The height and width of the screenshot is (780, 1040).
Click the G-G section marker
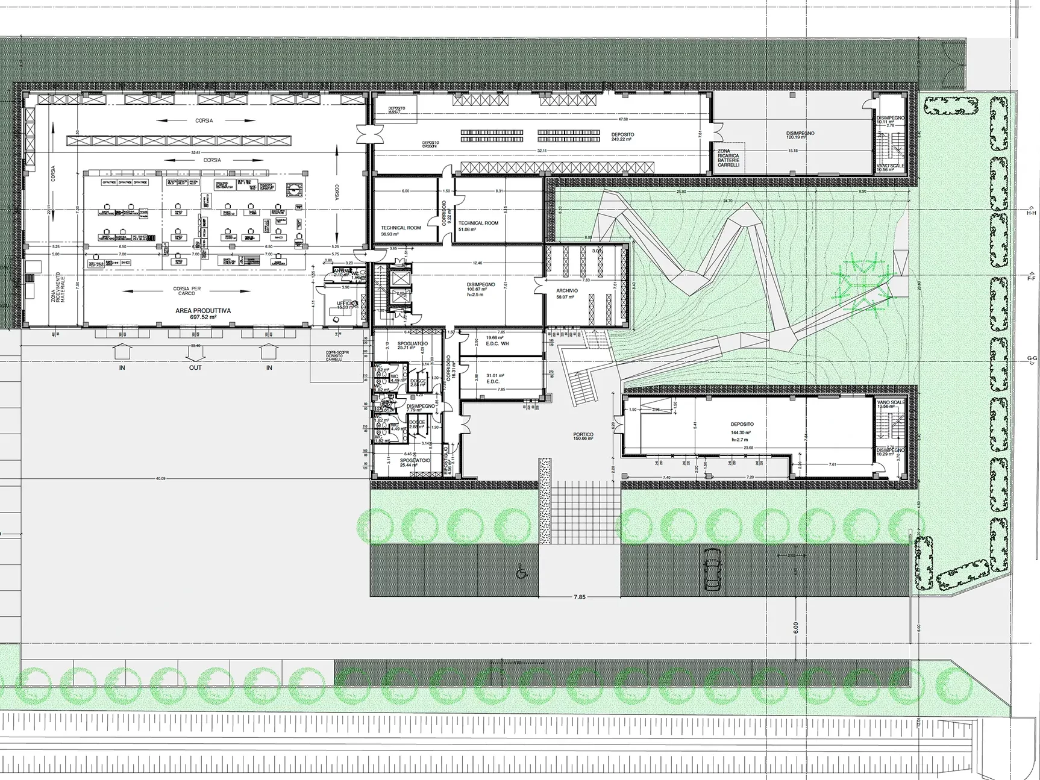click(x=1032, y=359)
